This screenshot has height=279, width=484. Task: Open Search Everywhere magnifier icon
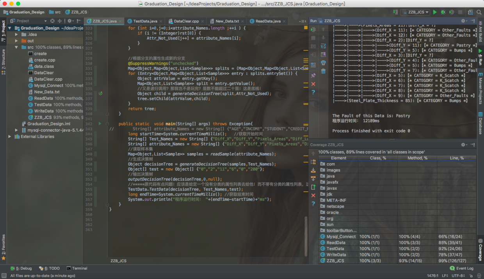click(x=479, y=12)
